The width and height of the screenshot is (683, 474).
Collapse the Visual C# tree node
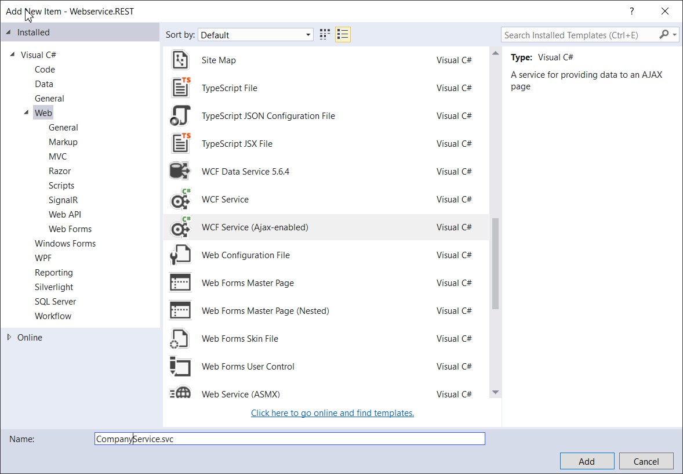click(12, 55)
